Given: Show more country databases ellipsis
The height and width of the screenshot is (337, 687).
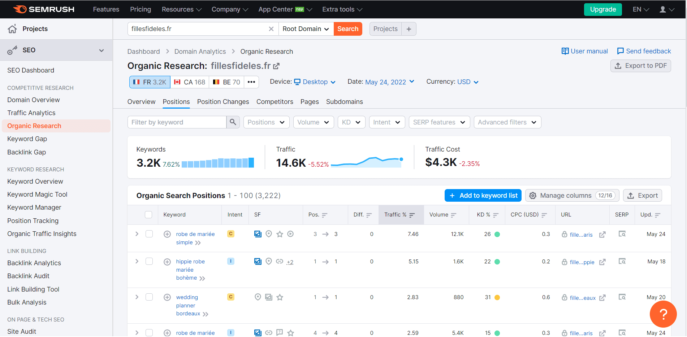Looking at the screenshot, I should tap(251, 82).
